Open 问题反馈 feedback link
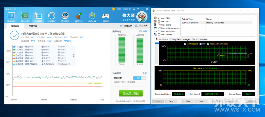 click(x=127, y=9)
